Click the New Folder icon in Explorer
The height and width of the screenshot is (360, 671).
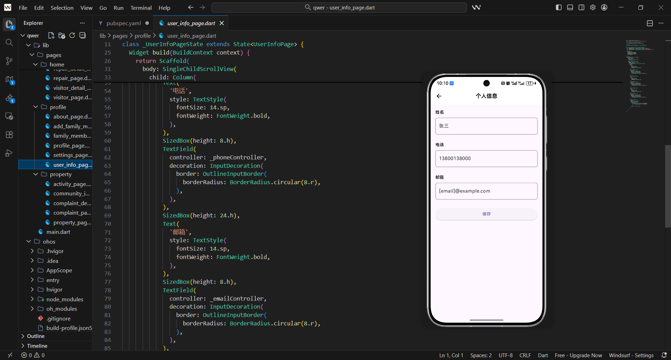pos(62,35)
